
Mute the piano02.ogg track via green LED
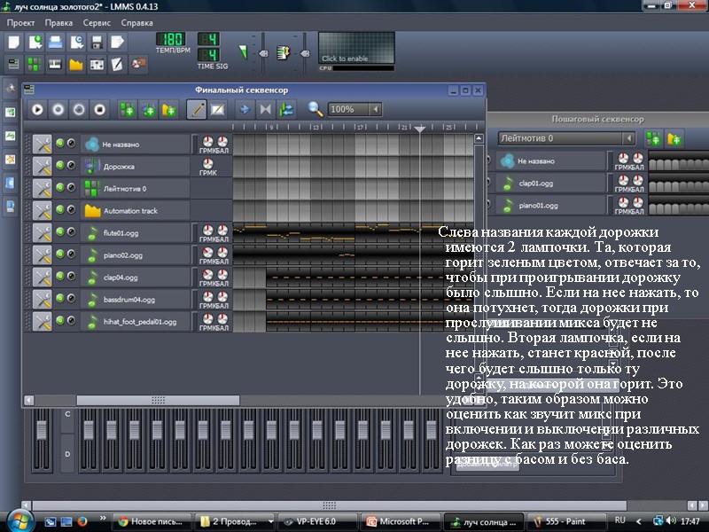click(60, 254)
